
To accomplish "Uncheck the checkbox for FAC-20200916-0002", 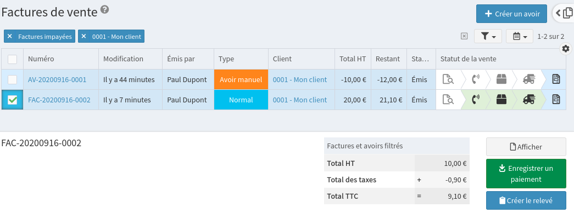I will [13, 100].
